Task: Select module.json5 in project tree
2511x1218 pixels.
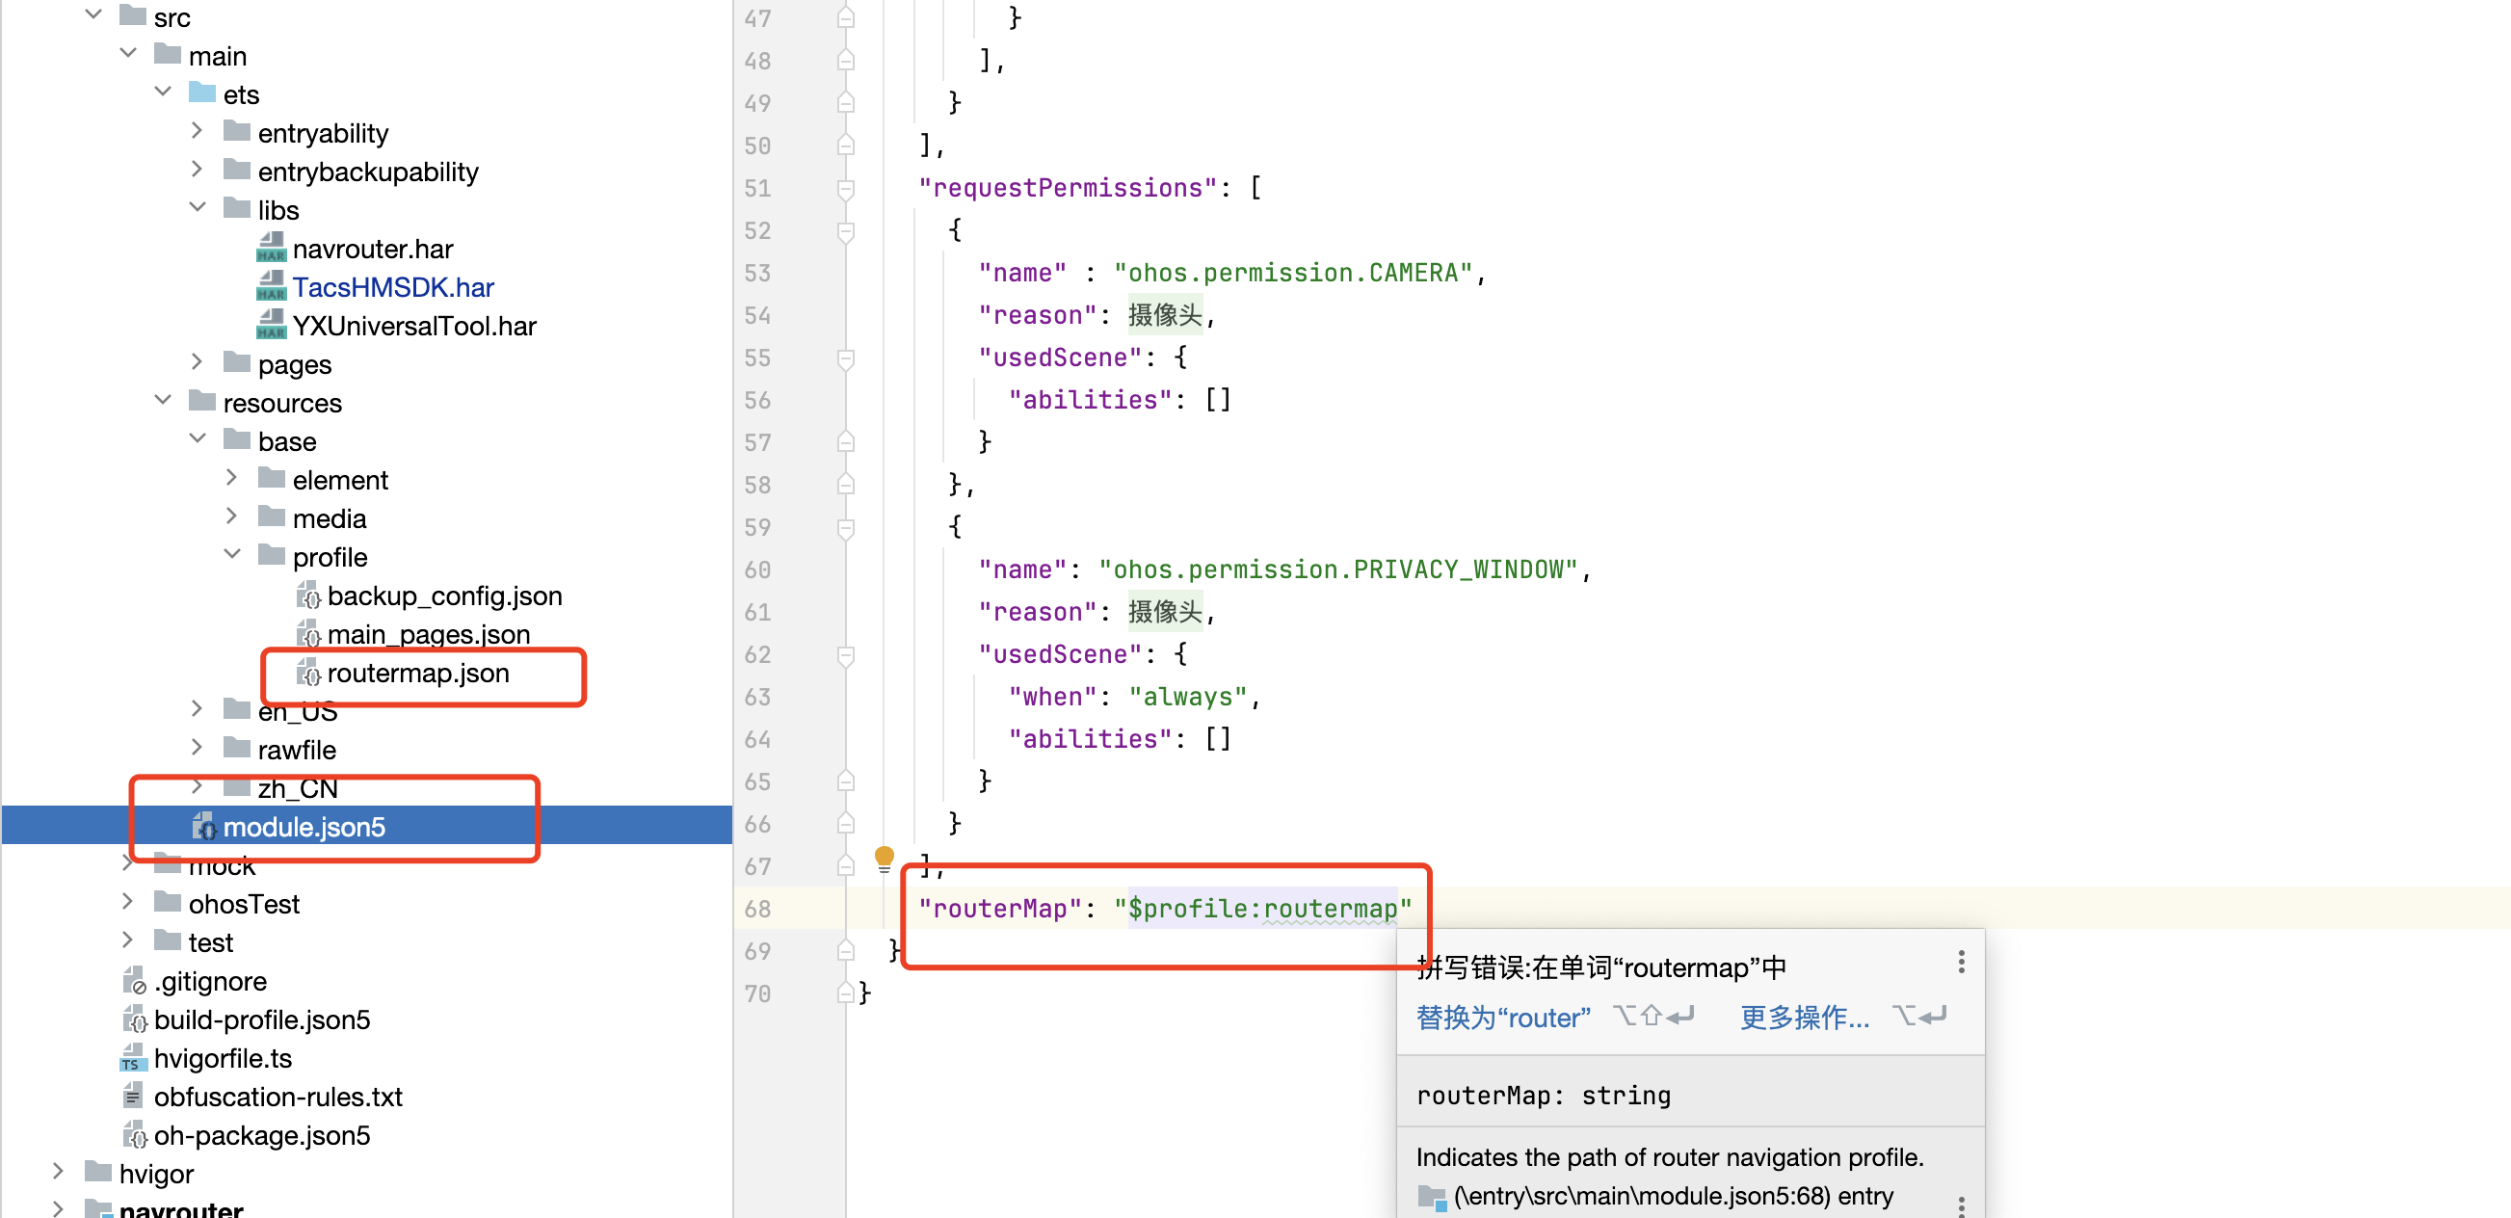Action: (304, 828)
